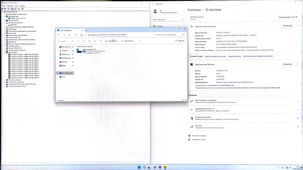Expand Сеть in Explorer navigation pane
The image size is (303, 170).
point(57,77)
